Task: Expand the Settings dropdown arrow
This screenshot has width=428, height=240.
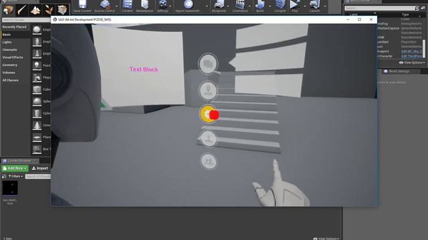Action: (171, 6)
